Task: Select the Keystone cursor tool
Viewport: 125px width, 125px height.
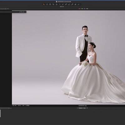Action: (60, 4)
